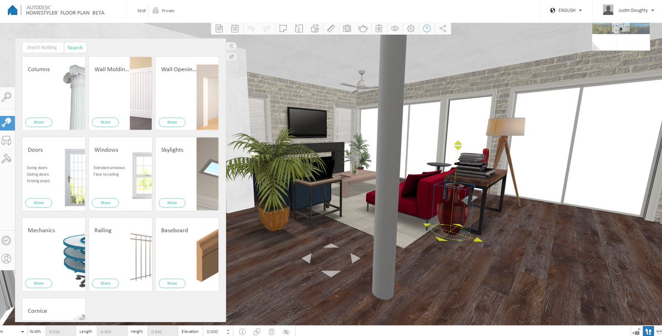Click the Columns thumbnail image
The image size is (662, 336).
point(74,97)
